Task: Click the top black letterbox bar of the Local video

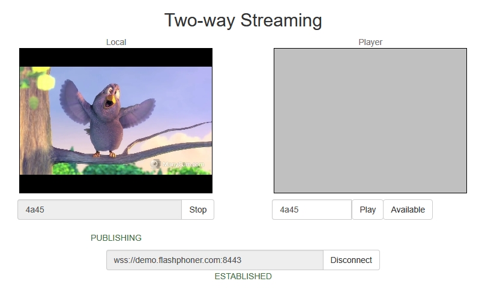Action: click(x=116, y=58)
